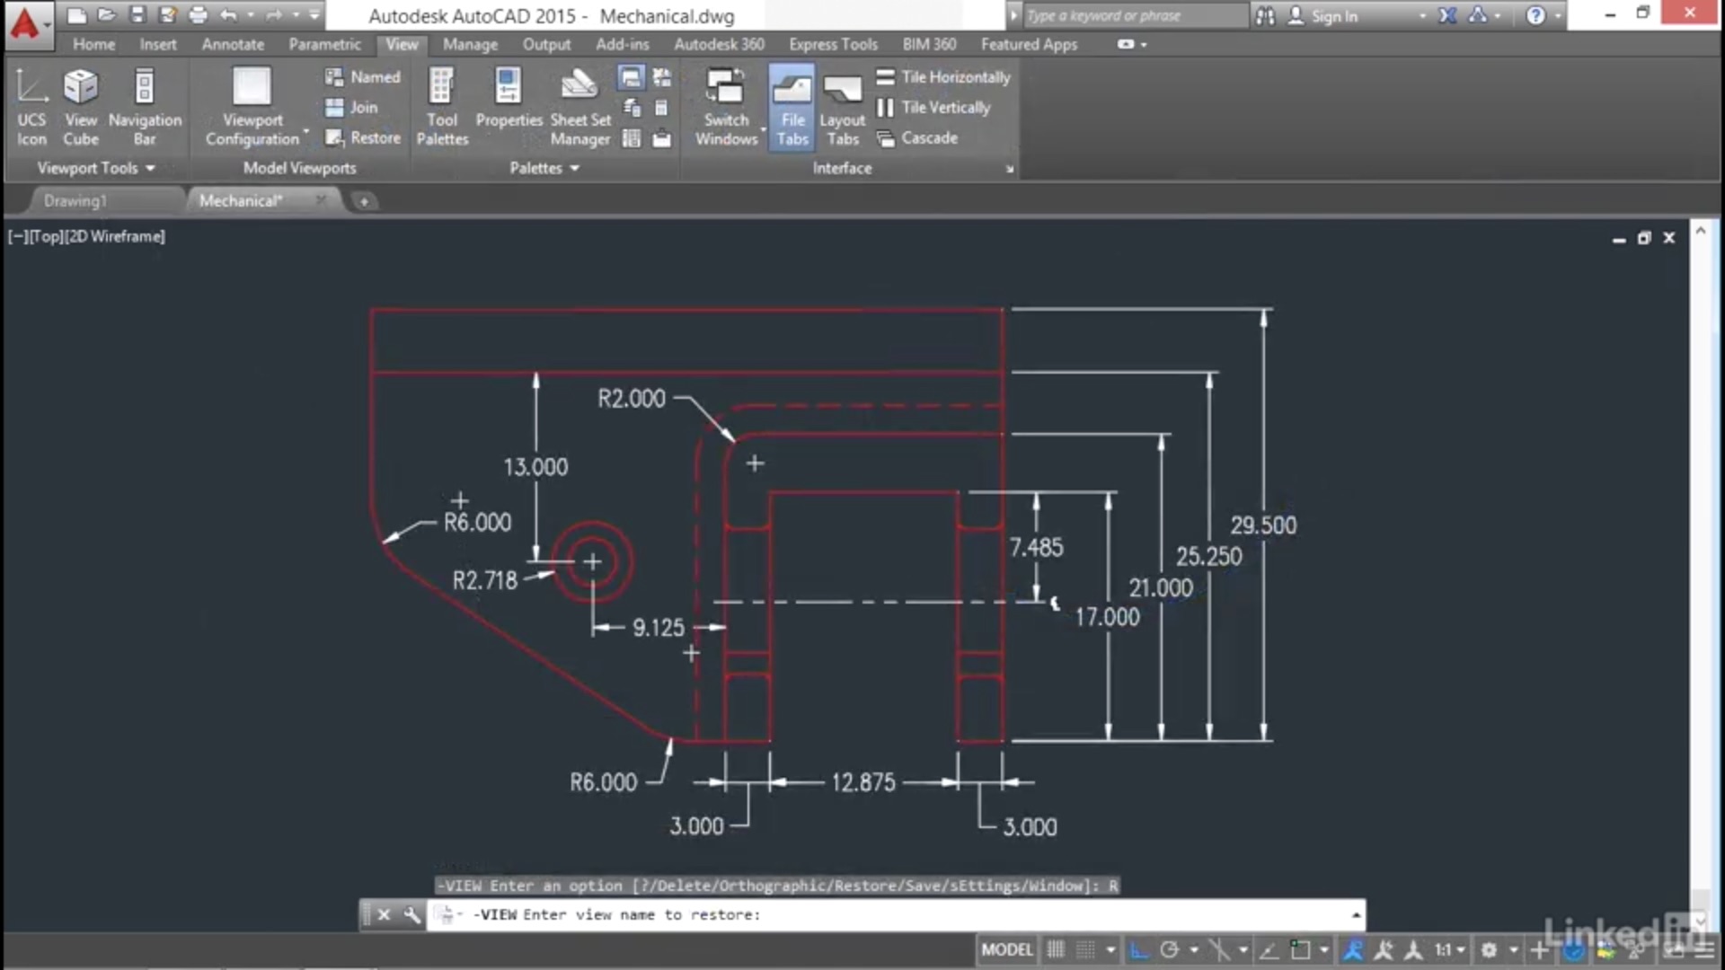Click the customize wrench in command line
The width and height of the screenshot is (1725, 970).
[411, 914]
